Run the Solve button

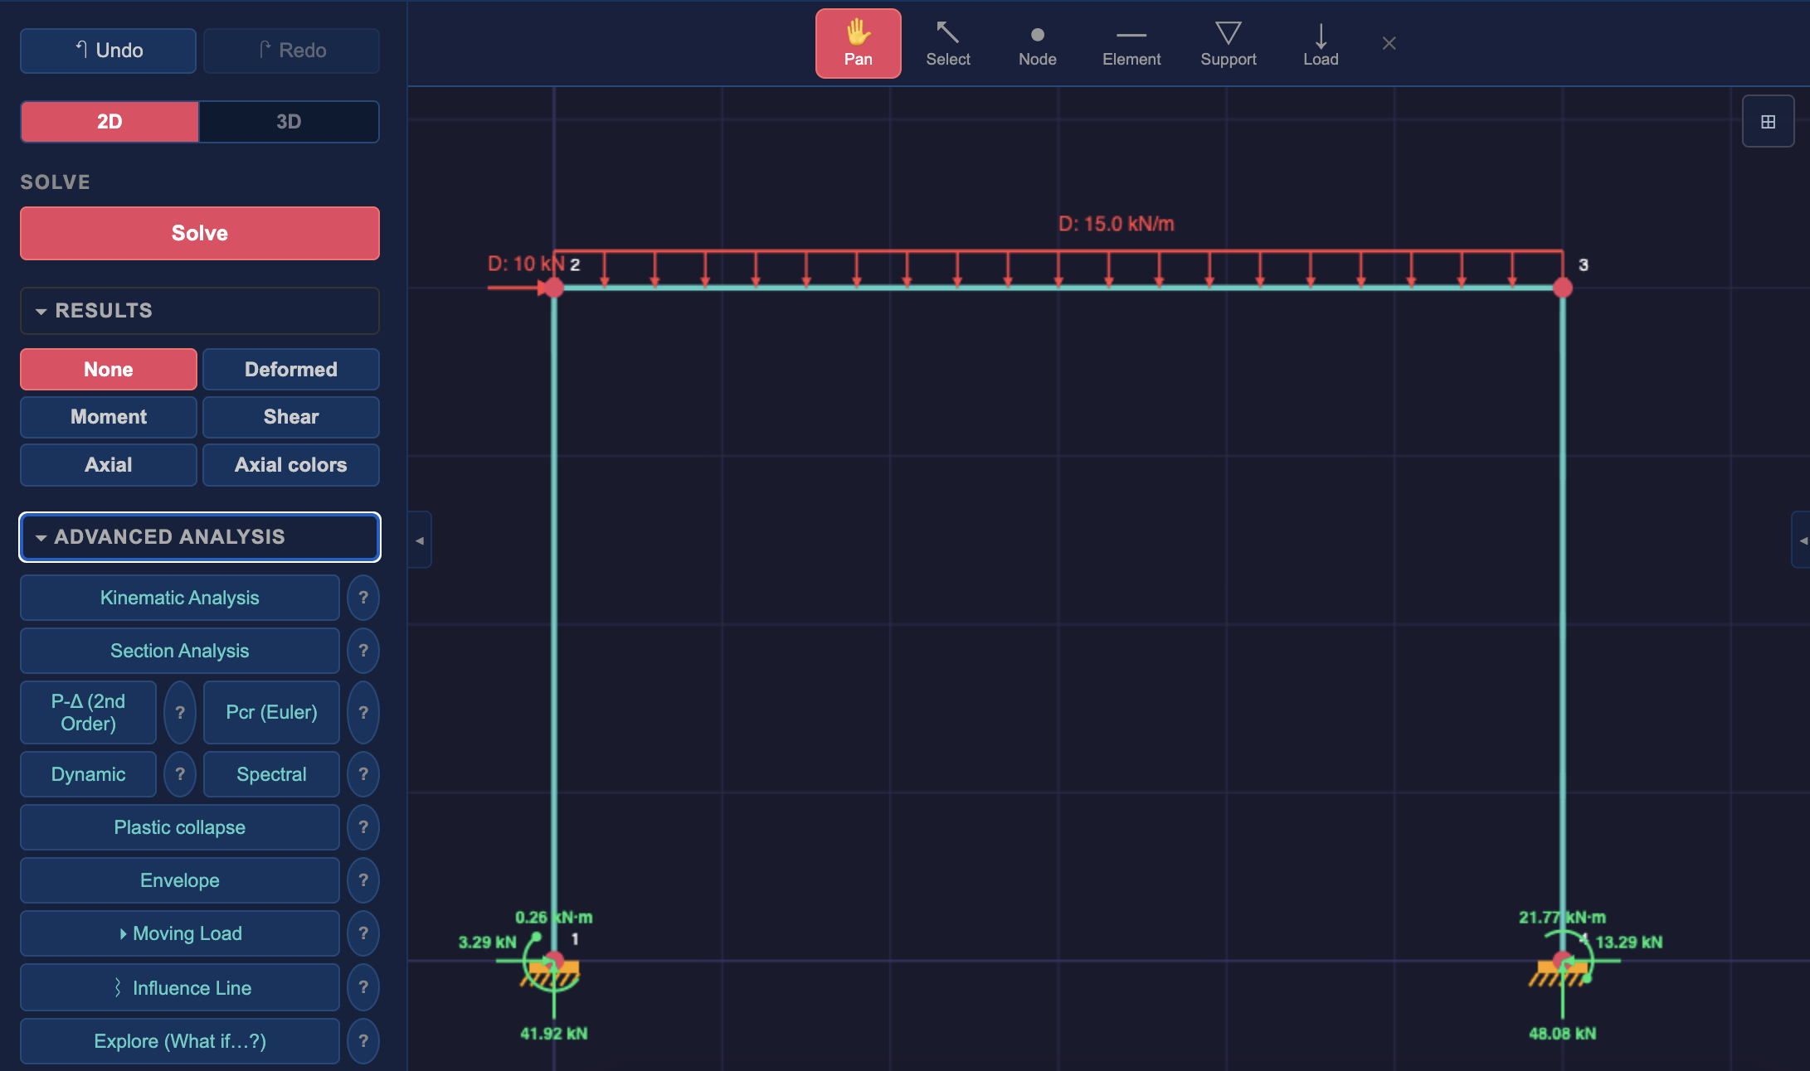click(200, 233)
